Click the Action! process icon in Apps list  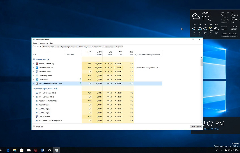coord(37,64)
